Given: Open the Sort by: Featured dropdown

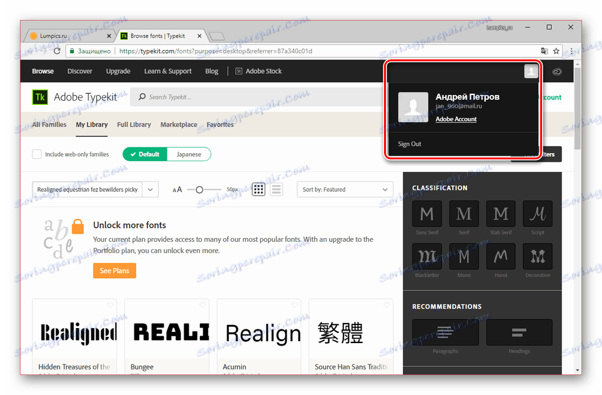Looking at the screenshot, I should 345,189.
